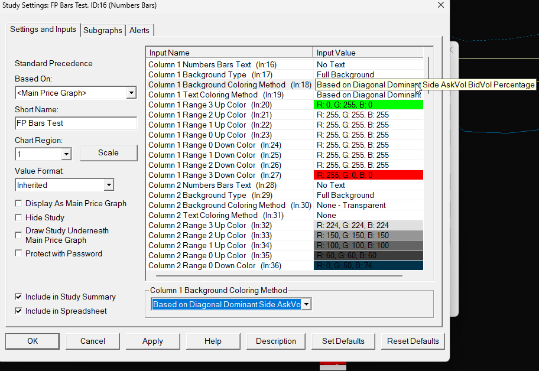Pick Column 2 Range 3 Up Color swatch

368,225
